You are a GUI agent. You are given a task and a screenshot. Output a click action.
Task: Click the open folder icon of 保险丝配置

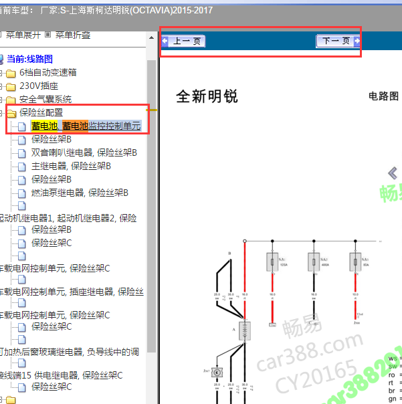tap(11, 113)
